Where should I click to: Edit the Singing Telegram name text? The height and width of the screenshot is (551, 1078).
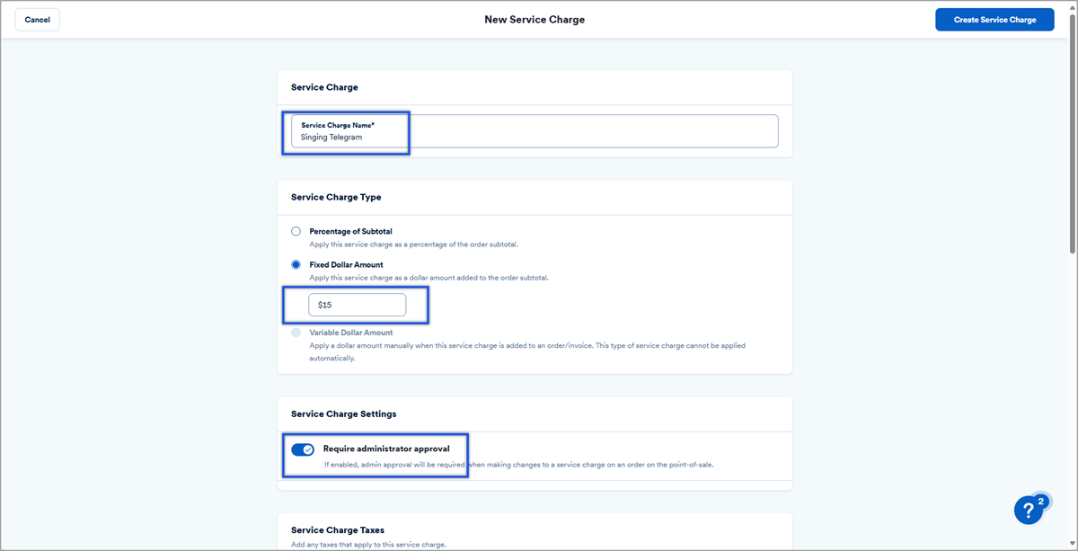[332, 137]
